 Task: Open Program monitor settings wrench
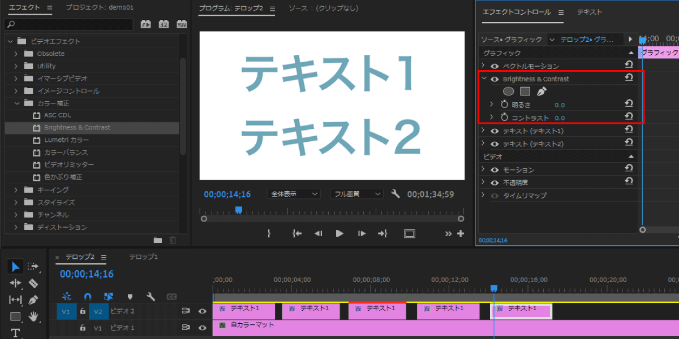point(396,194)
